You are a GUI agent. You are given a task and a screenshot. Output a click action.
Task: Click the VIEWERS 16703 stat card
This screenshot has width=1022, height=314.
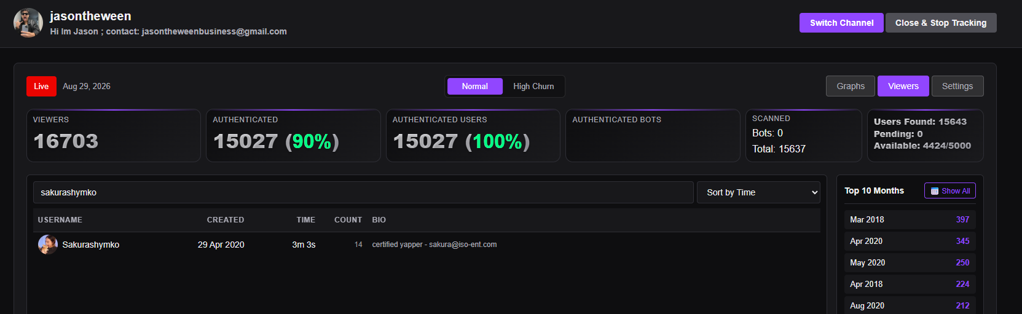114,136
